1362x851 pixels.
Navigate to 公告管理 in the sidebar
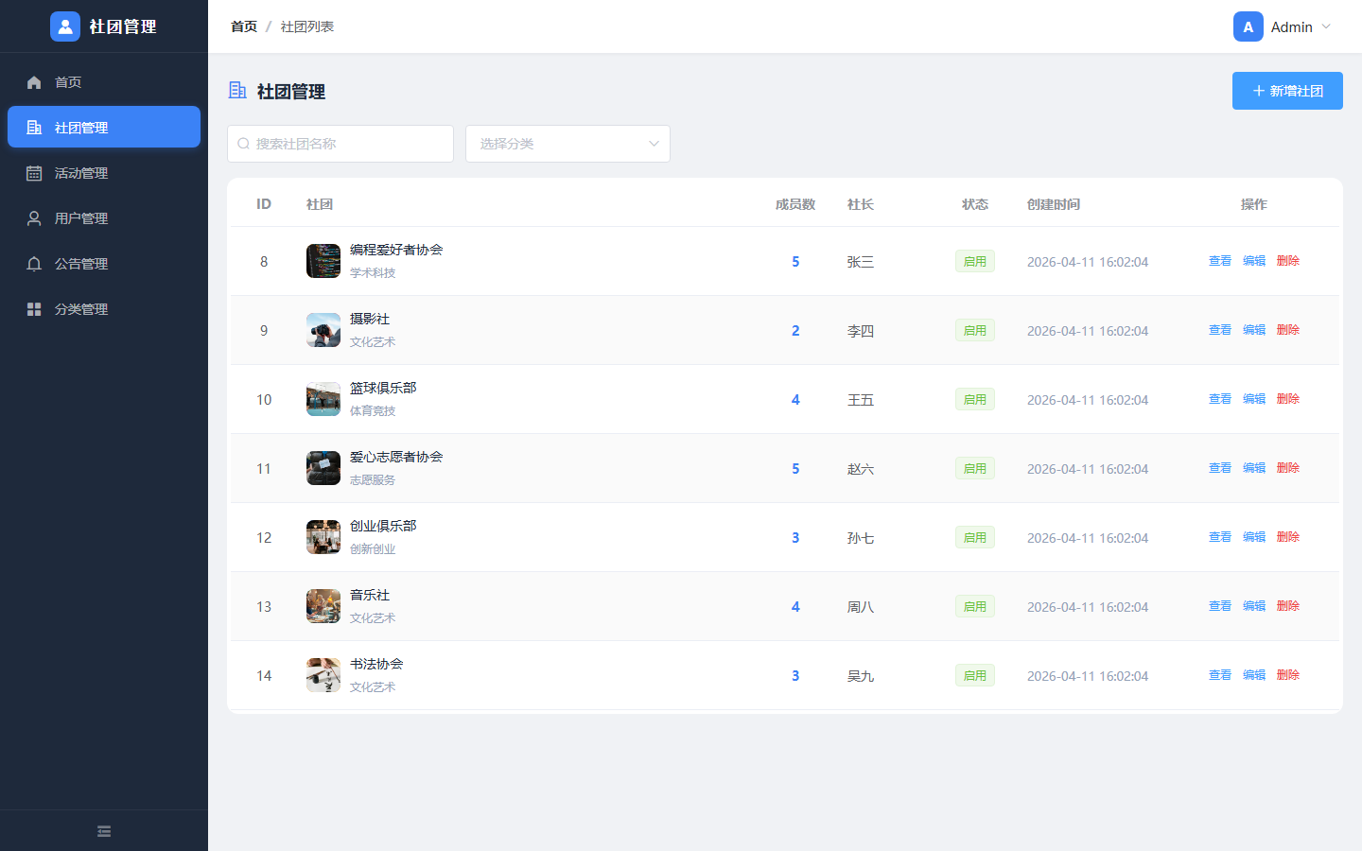(x=104, y=264)
